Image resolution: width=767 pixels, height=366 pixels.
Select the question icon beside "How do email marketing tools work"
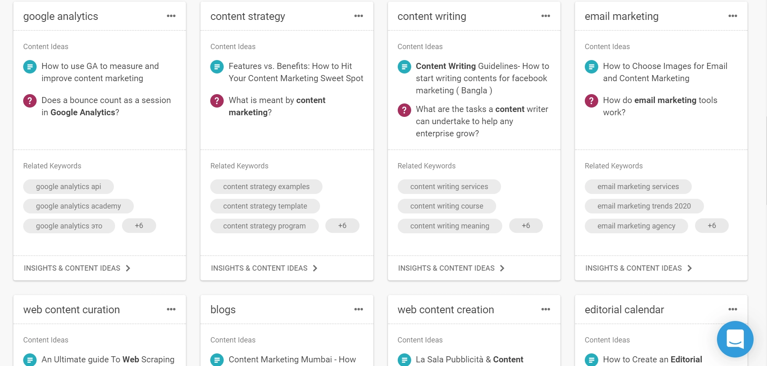pyautogui.click(x=591, y=101)
